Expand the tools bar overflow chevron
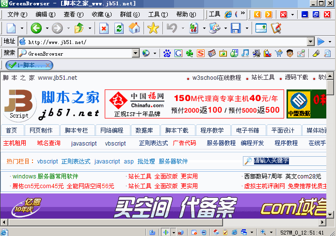The image size is (336, 236). (243, 13)
